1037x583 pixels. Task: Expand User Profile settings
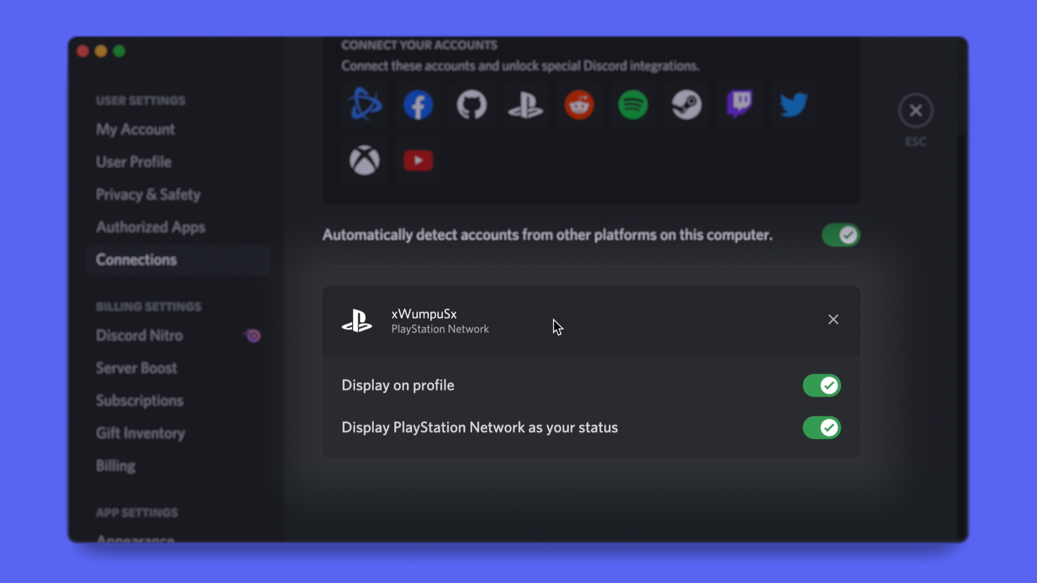[x=134, y=161]
